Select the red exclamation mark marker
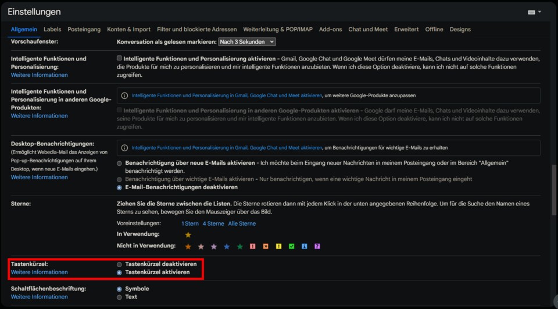Screen dimensions: 558x309 tap(253, 246)
